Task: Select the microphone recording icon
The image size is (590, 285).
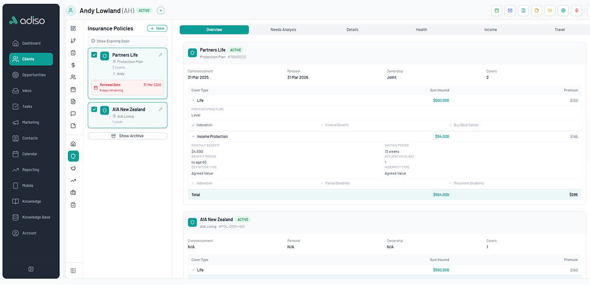Action: click(x=576, y=10)
